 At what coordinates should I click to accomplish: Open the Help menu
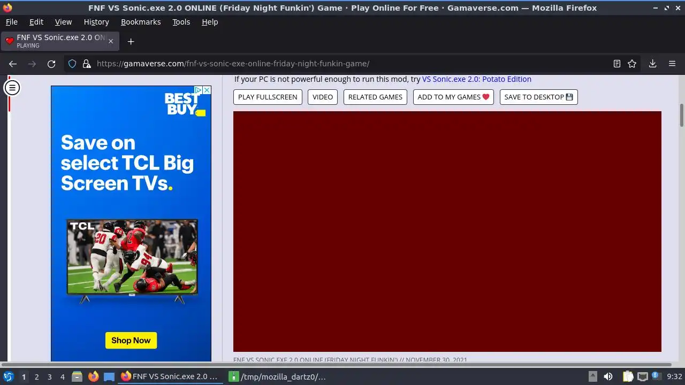click(210, 22)
